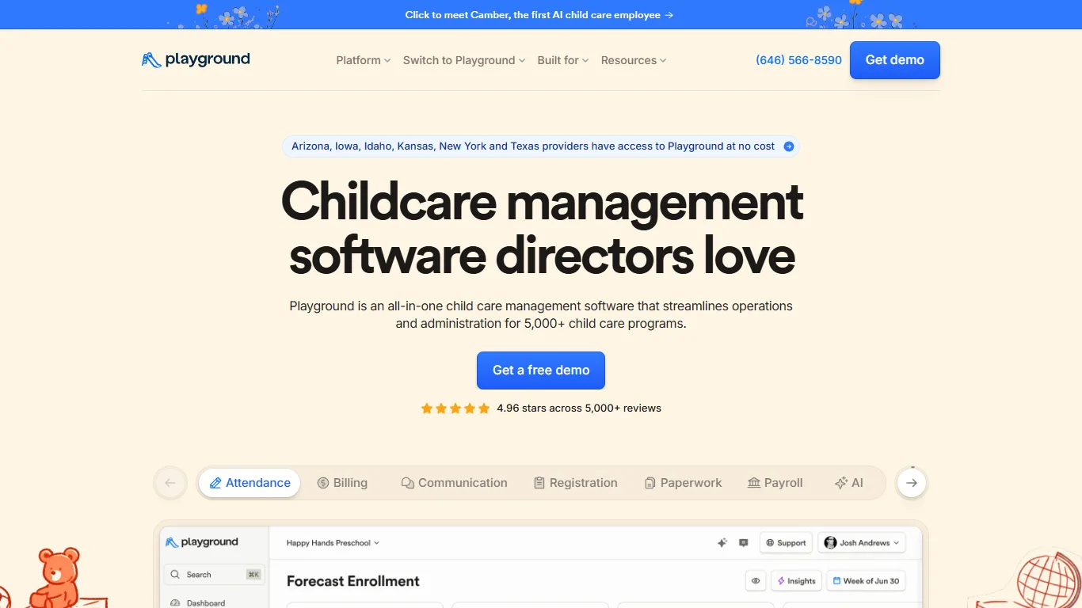Click the teddy bear illustration
The width and height of the screenshot is (1082, 608).
pos(57,577)
